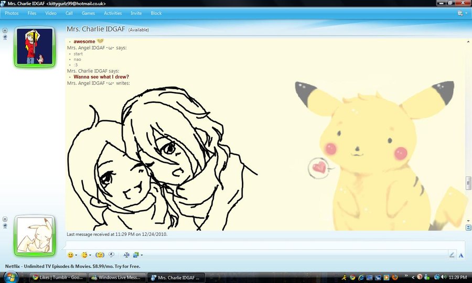The image size is (472, 283).
Task: Switch to handwriting mode pen icon
Action: tap(452, 255)
